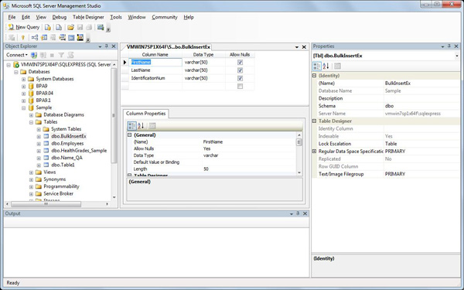Open the Community menu

click(x=165, y=17)
